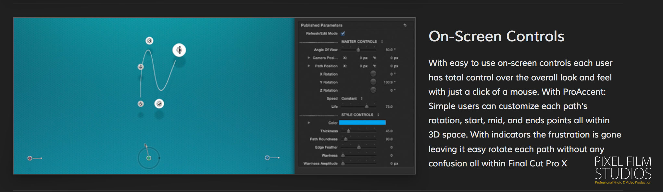
Task: Uncheck the Refresh/Edit Mode checkbox
Action: pos(343,33)
